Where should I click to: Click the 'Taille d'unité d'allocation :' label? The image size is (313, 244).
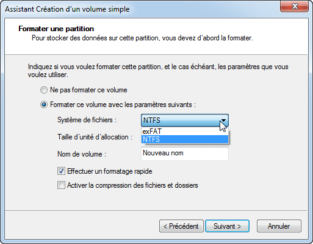pos(95,137)
